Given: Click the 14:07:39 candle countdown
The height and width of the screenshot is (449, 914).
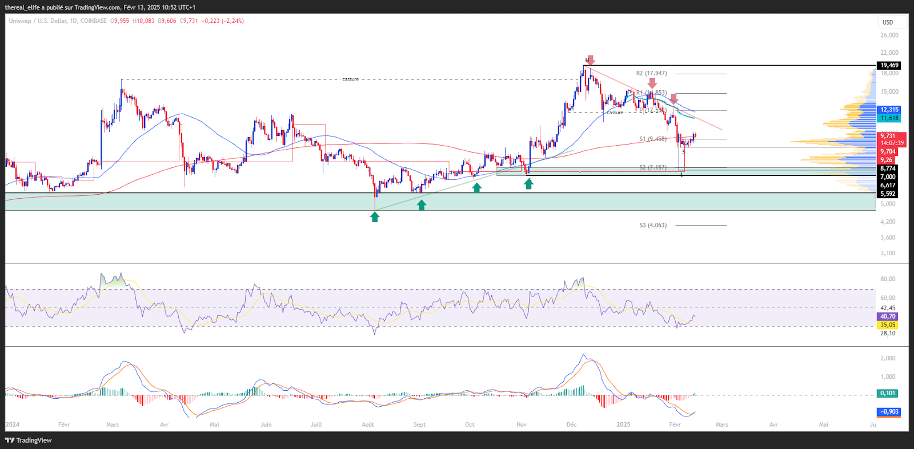Looking at the screenshot, I should point(892,143).
